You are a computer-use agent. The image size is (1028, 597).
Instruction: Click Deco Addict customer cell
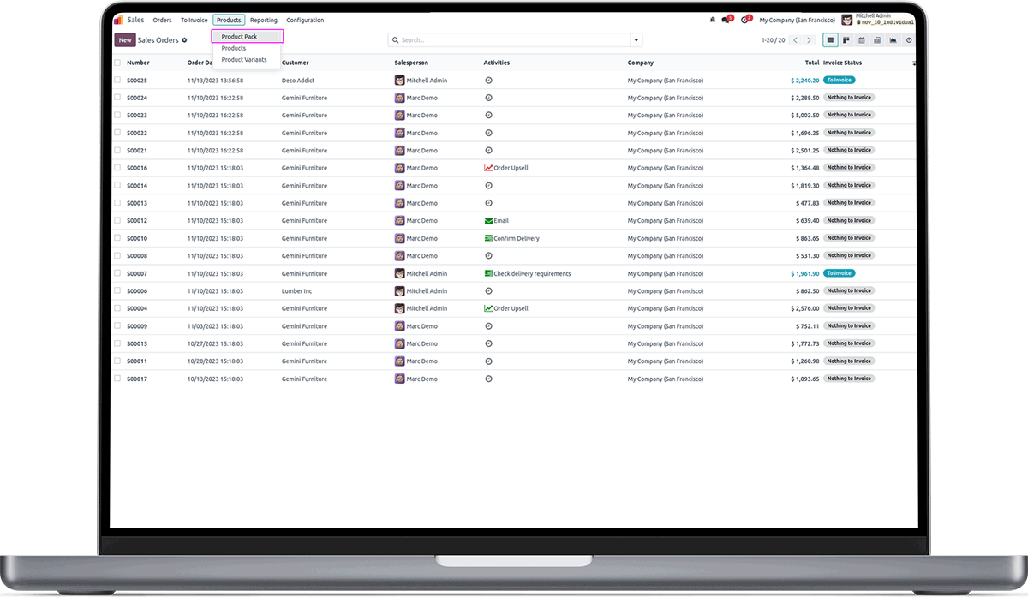pos(298,81)
